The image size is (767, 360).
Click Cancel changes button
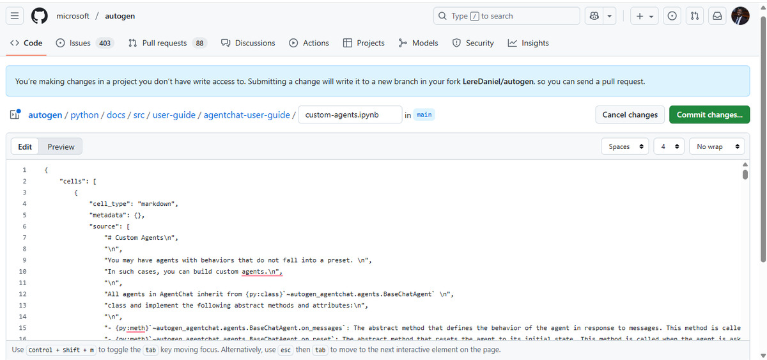pos(630,115)
